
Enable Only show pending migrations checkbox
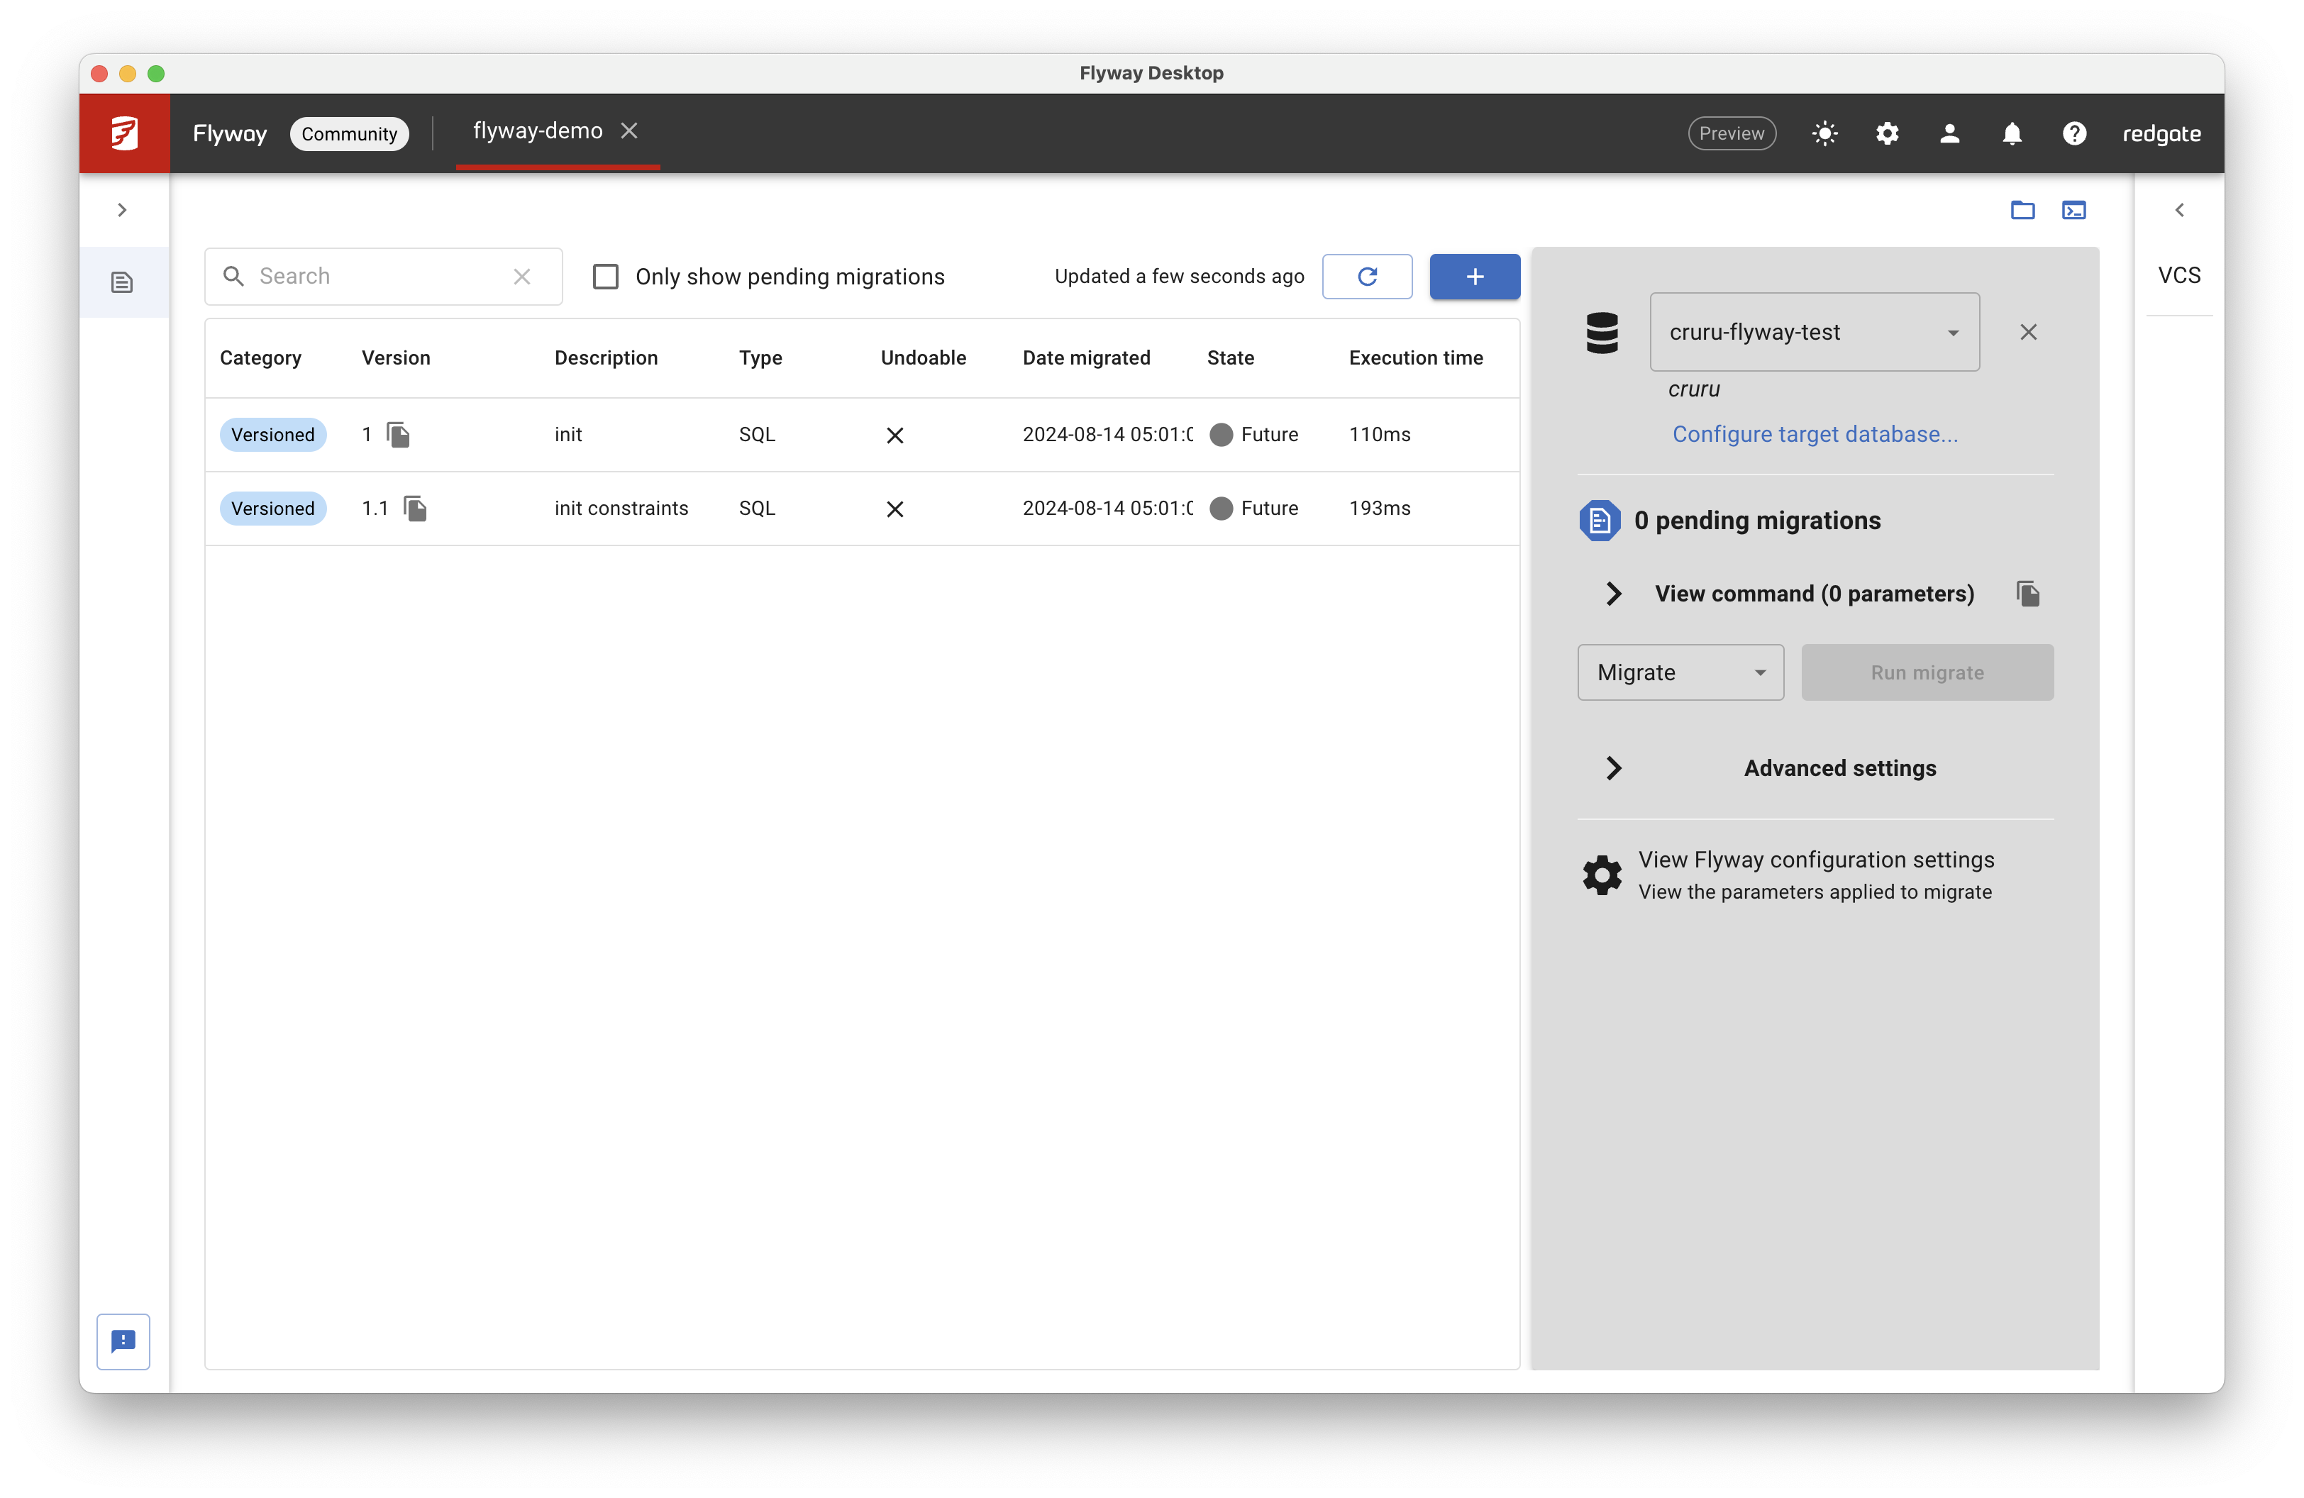click(606, 277)
